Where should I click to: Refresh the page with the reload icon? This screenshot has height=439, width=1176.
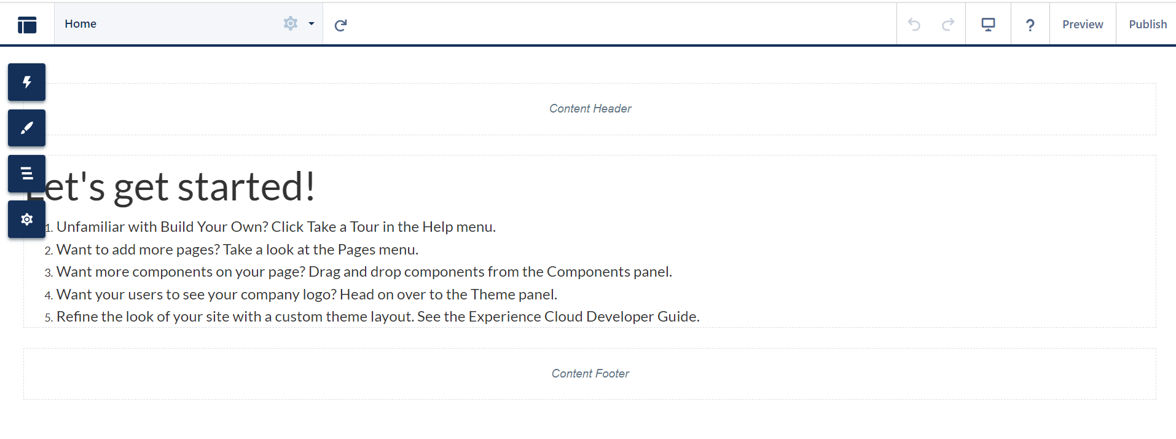coord(340,25)
